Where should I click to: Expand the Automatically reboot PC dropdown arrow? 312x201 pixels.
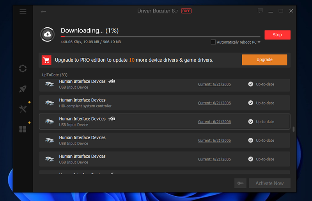point(259,43)
